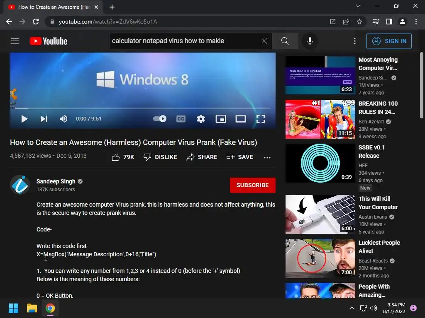Viewport: 425px width, 318px height.
Task: Start voice search with the microphone
Action: coord(310,41)
